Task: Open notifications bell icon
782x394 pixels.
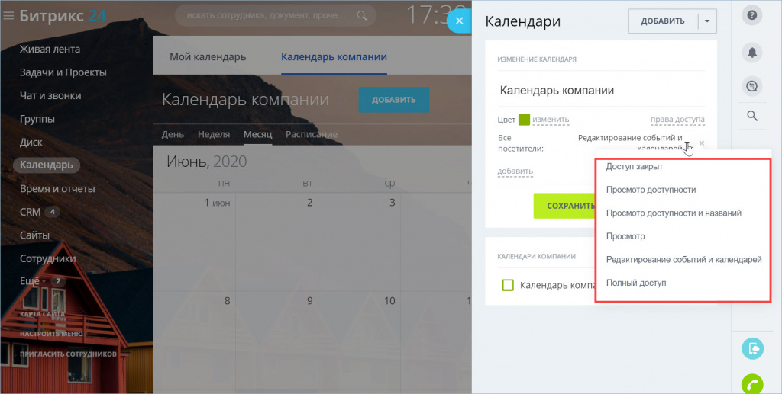Action: tap(752, 52)
